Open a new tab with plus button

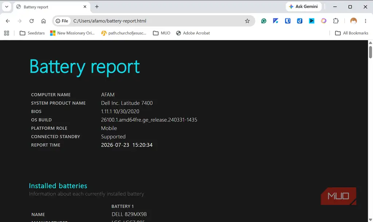pyautogui.click(x=97, y=7)
